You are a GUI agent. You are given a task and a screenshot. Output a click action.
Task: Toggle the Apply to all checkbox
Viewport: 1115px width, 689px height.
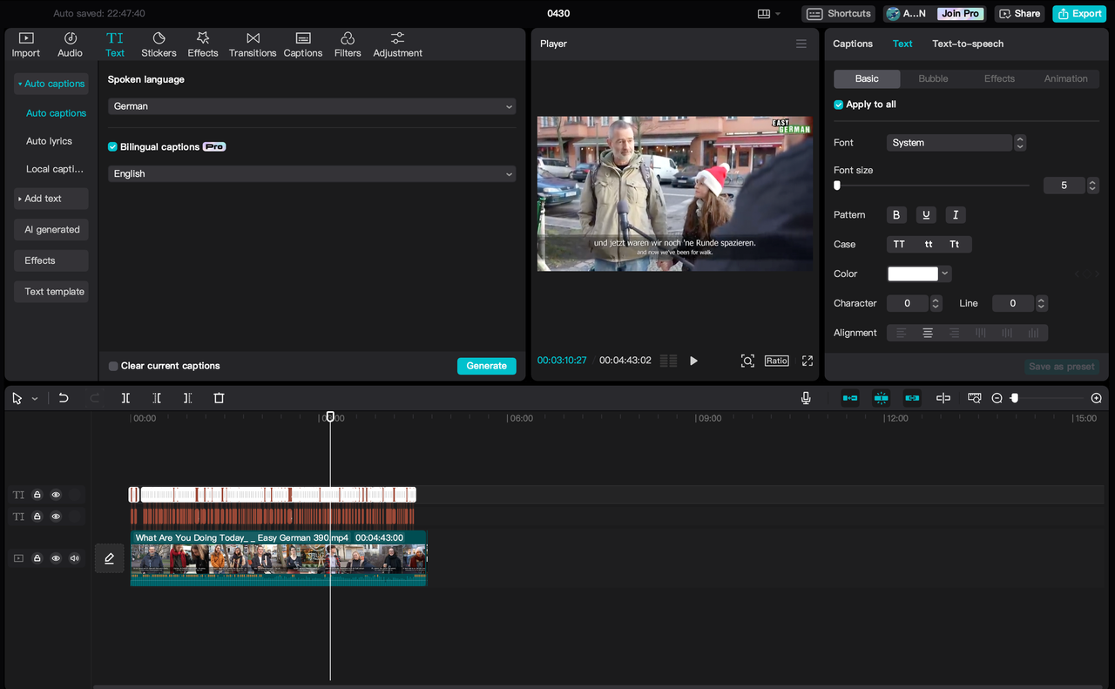point(839,105)
